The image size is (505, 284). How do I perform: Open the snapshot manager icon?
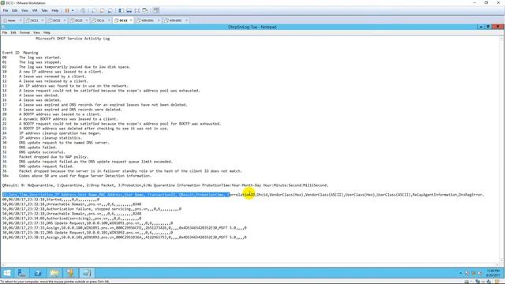click(x=110, y=10)
